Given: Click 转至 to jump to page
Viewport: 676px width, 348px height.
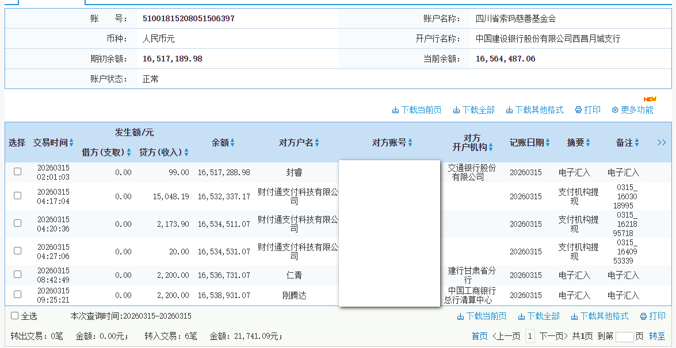Looking at the screenshot, I should 657,337.
